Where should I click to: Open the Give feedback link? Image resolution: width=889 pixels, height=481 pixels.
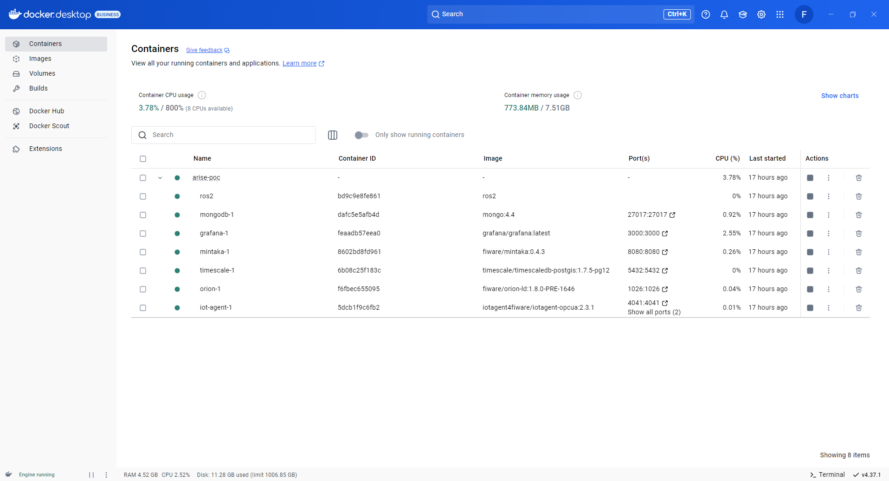tap(208, 50)
